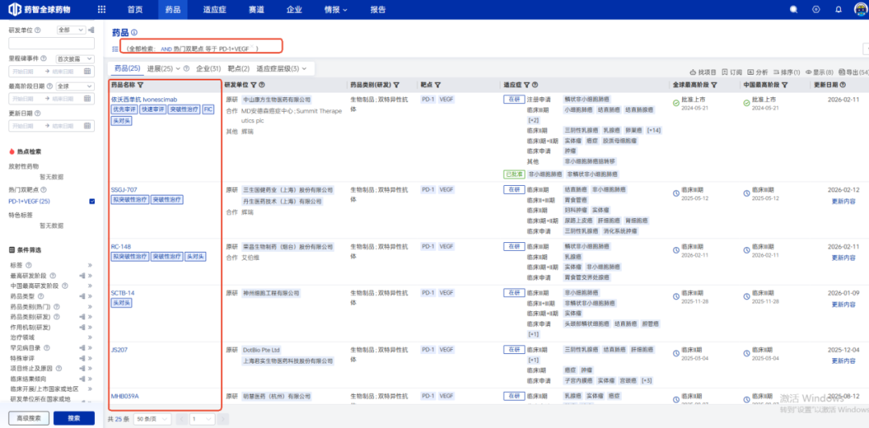Image resolution: width=869 pixels, height=428 pixels.
Task: Click the blue 搜索 button
Action: [74, 418]
